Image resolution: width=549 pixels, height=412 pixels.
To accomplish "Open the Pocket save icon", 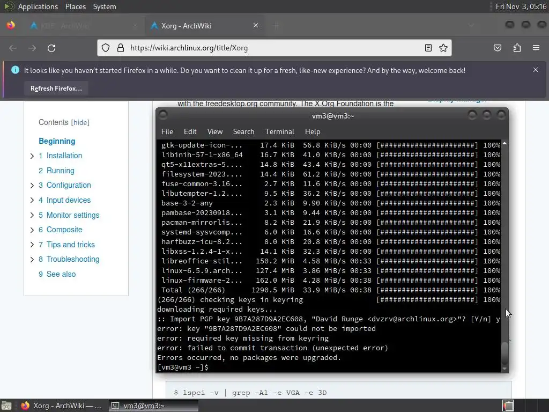I will coord(497,48).
